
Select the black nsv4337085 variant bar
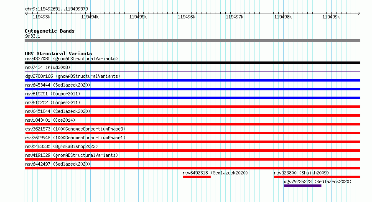(x=192, y=63)
